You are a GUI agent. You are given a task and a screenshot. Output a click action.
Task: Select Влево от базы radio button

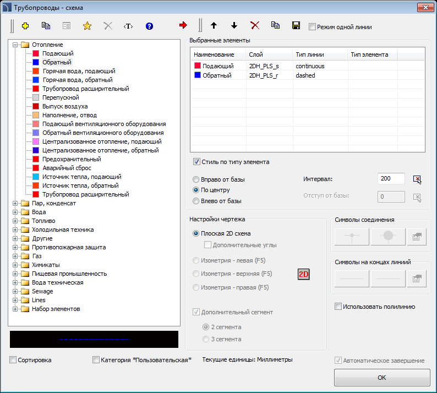tap(196, 201)
